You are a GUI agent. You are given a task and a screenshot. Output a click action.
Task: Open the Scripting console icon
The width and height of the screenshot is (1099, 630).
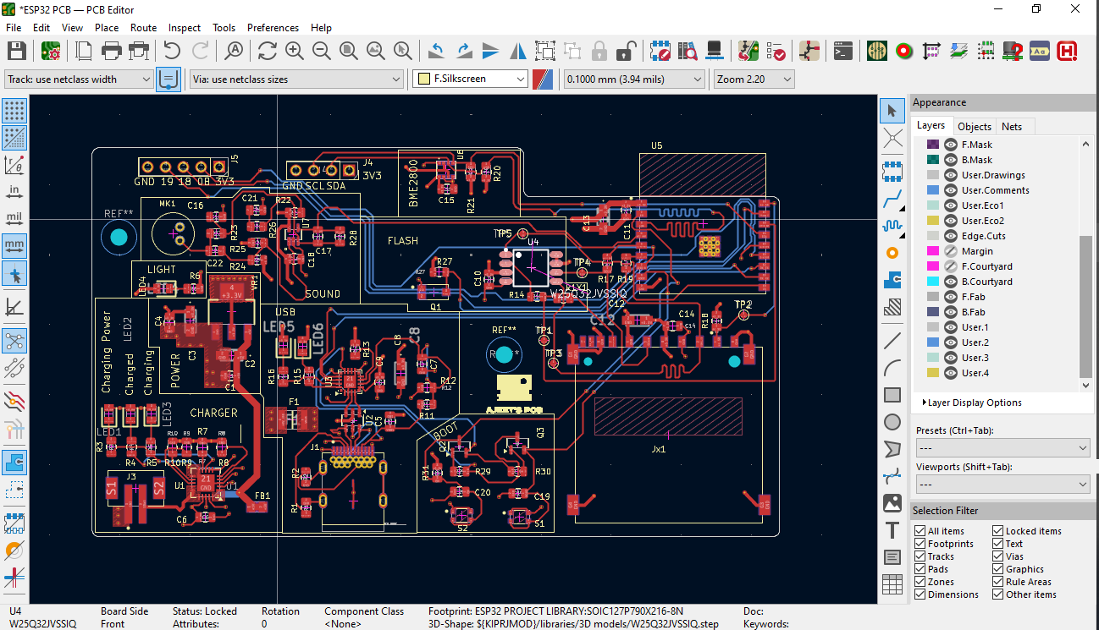tap(842, 51)
